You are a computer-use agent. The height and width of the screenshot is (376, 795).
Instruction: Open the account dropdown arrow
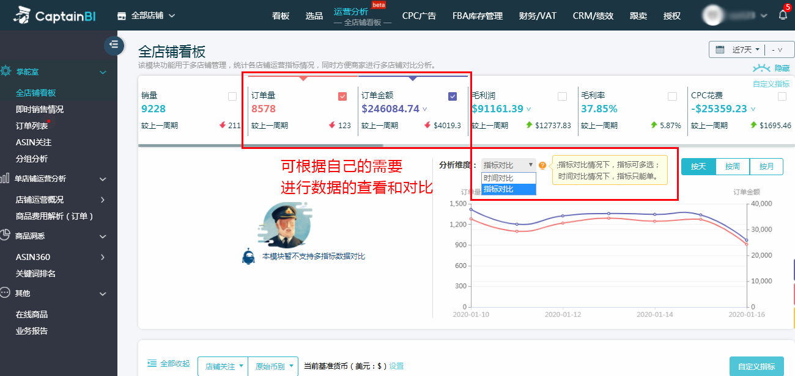tap(764, 15)
